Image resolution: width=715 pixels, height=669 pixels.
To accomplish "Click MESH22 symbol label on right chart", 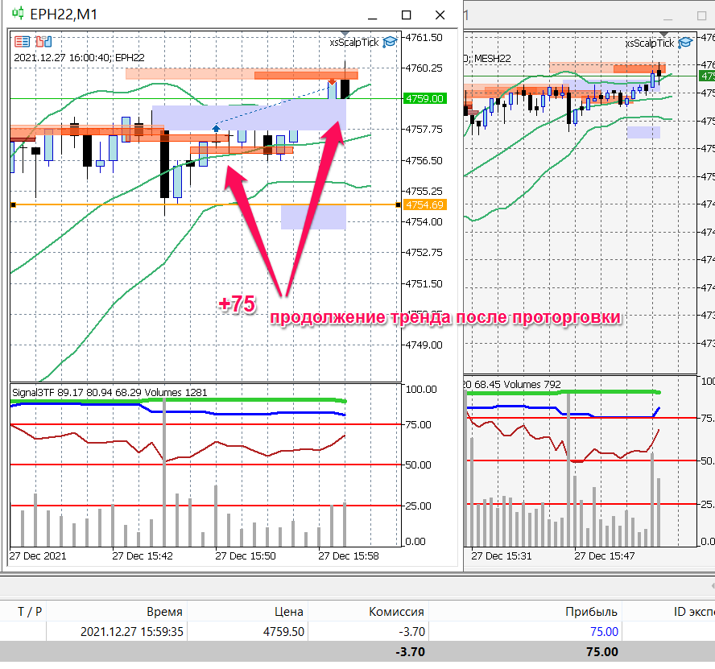I will [x=493, y=59].
